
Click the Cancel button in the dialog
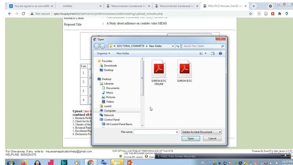(x=212, y=138)
